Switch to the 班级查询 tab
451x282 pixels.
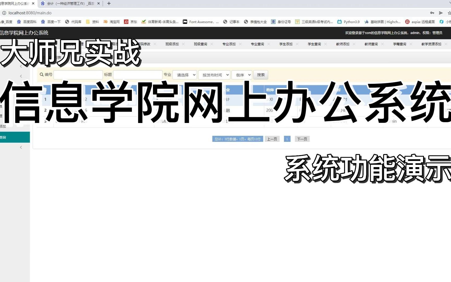(x=200, y=44)
